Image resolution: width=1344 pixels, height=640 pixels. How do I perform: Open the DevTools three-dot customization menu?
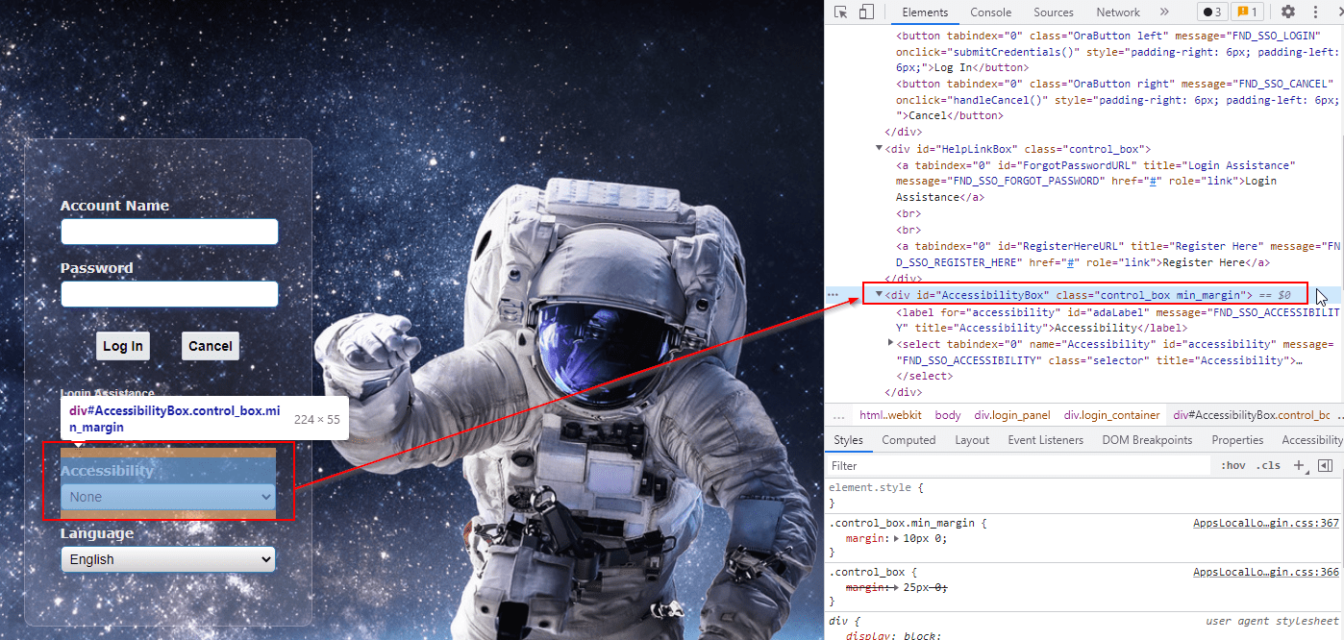[x=1316, y=12]
